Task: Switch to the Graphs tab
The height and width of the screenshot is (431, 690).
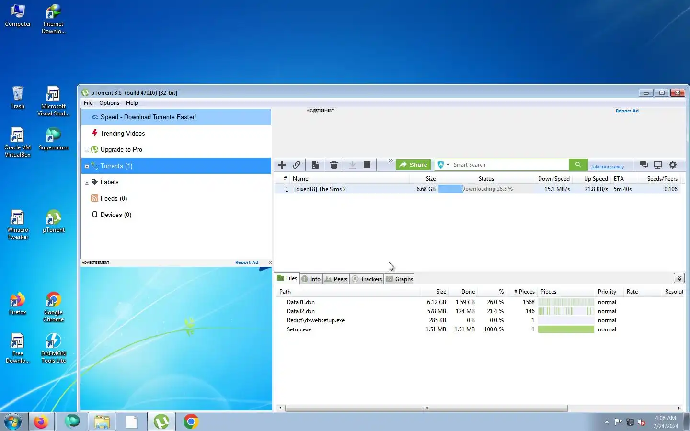Action: point(399,279)
